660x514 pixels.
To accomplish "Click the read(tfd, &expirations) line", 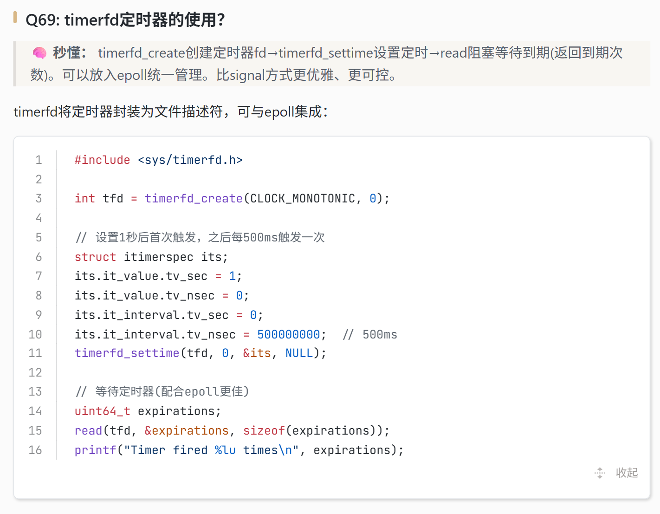I will [x=232, y=431].
